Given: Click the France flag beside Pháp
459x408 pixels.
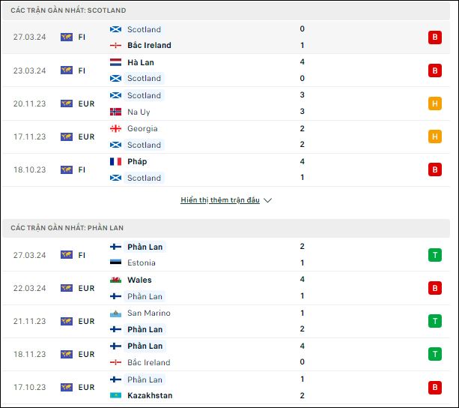Looking at the screenshot, I should pyautogui.click(x=115, y=161).
